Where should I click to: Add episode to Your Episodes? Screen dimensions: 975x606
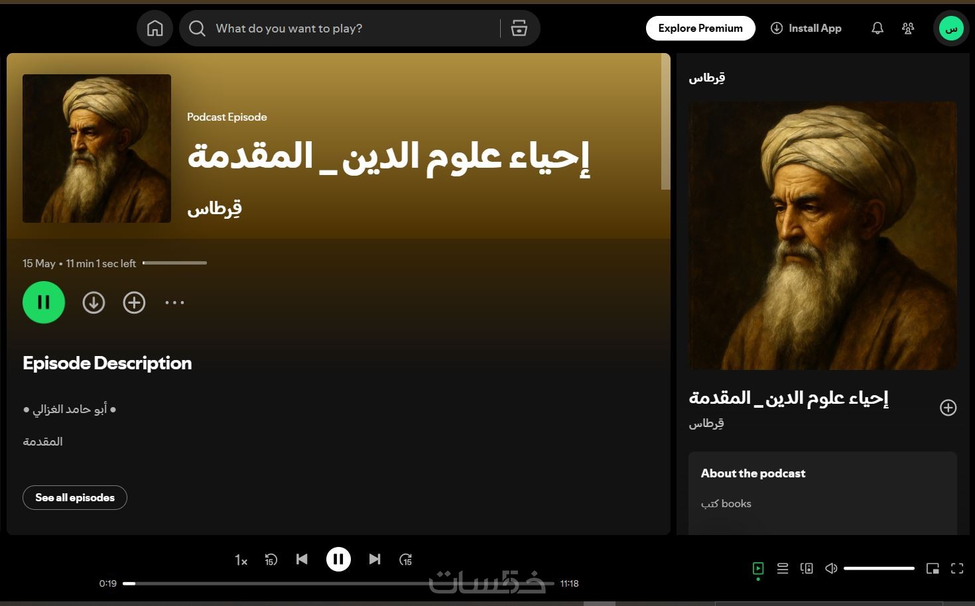(134, 302)
